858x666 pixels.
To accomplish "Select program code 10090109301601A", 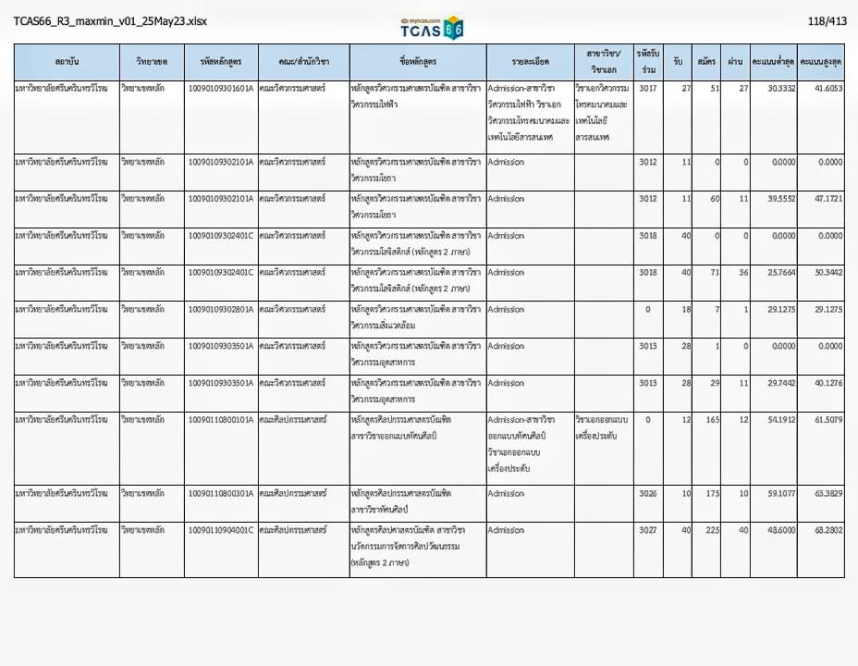I will tap(220, 88).
